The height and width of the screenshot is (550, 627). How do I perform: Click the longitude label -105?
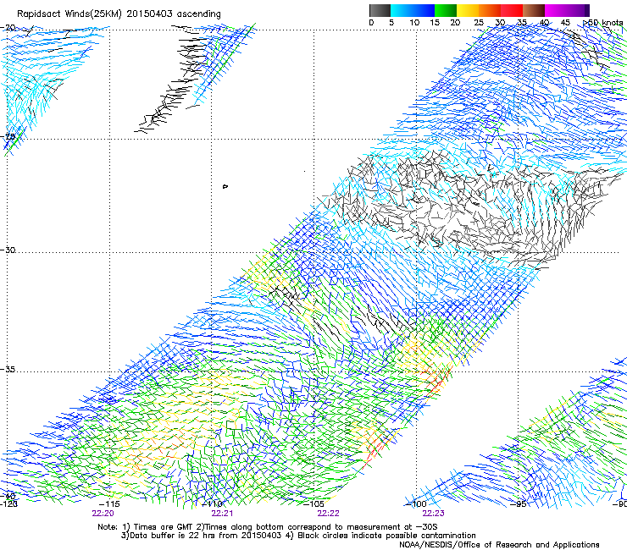coord(313,504)
